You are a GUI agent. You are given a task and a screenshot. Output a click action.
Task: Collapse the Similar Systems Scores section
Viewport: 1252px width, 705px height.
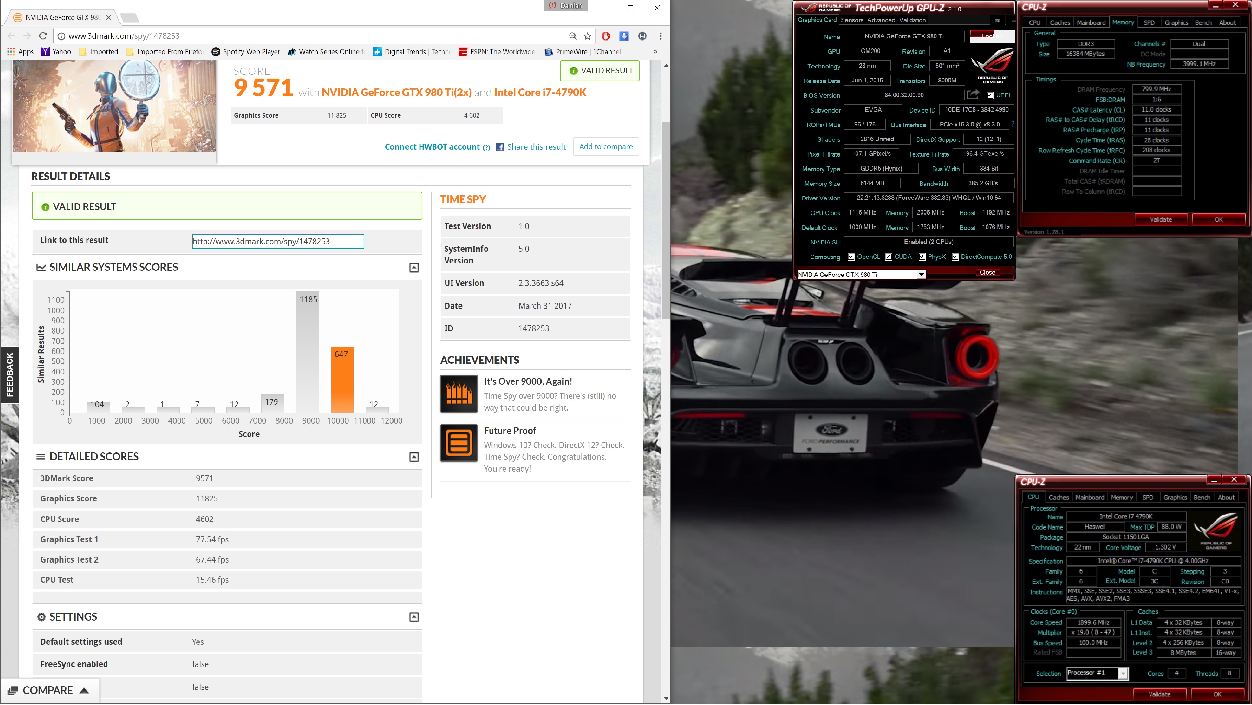point(413,268)
